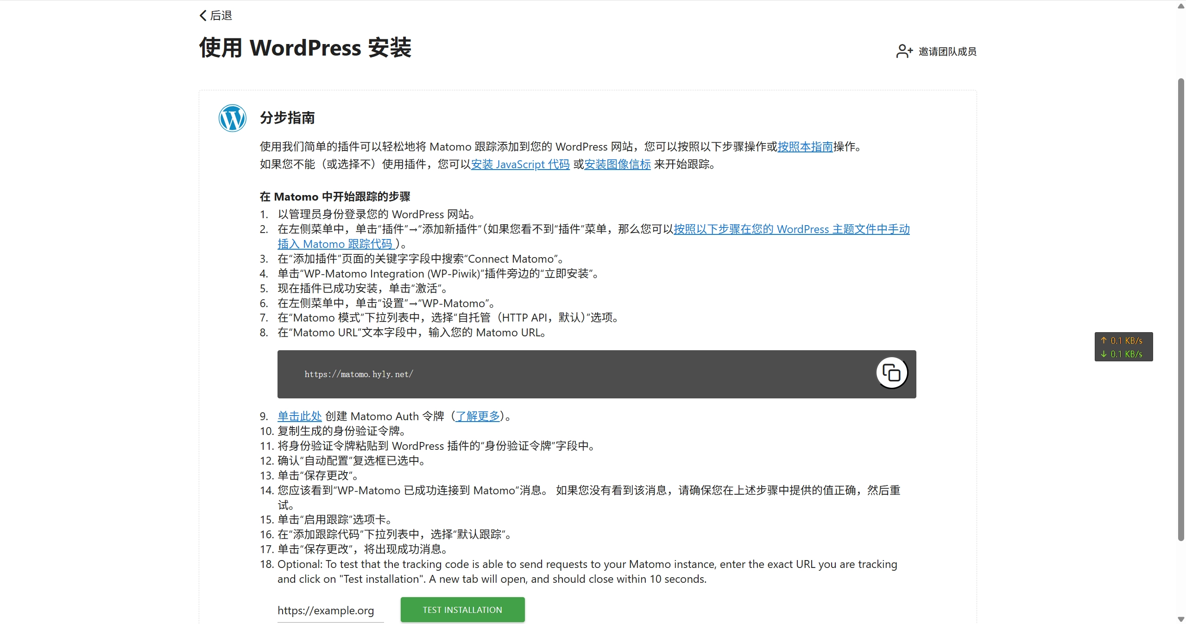Click step 10 复制生成的身份验证令牌

point(341,431)
